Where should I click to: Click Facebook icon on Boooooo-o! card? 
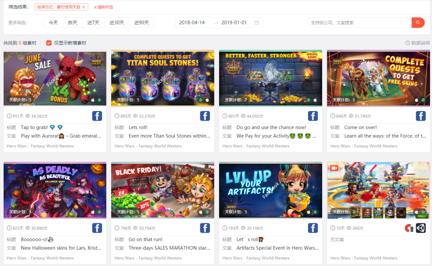[97, 228]
